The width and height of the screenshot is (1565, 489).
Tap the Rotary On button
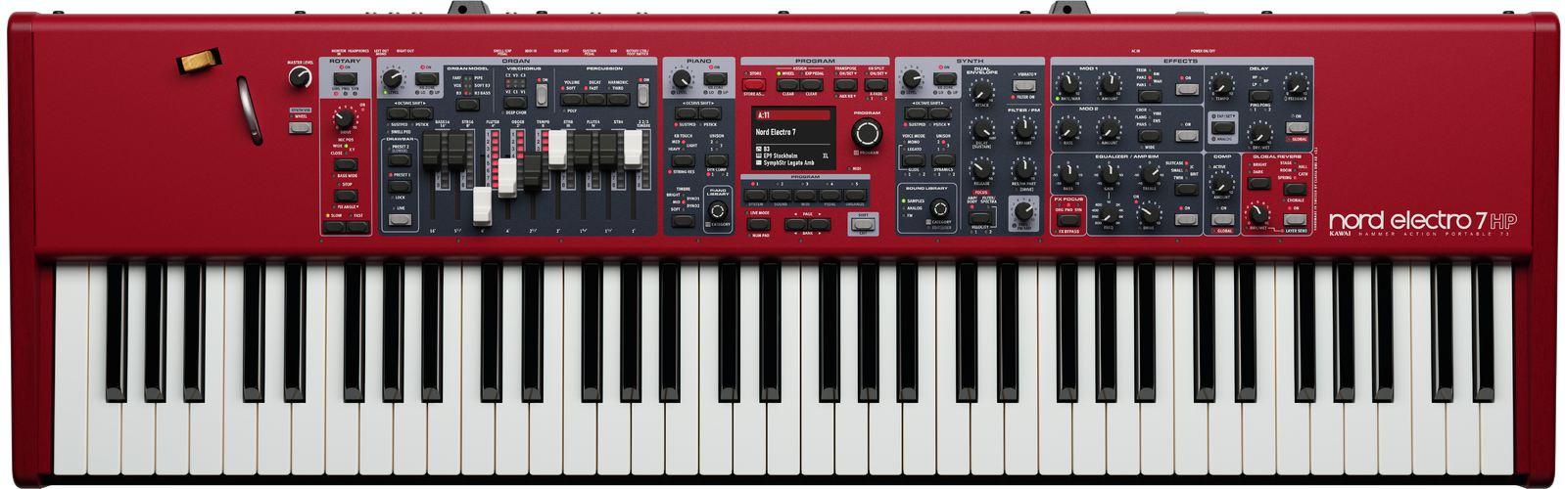coord(346,78)
